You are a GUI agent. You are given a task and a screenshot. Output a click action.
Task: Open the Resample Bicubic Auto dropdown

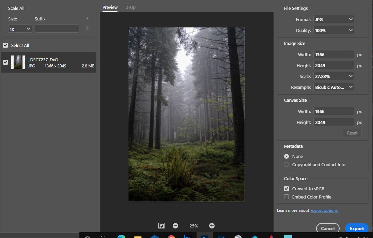tap(333, 87)
